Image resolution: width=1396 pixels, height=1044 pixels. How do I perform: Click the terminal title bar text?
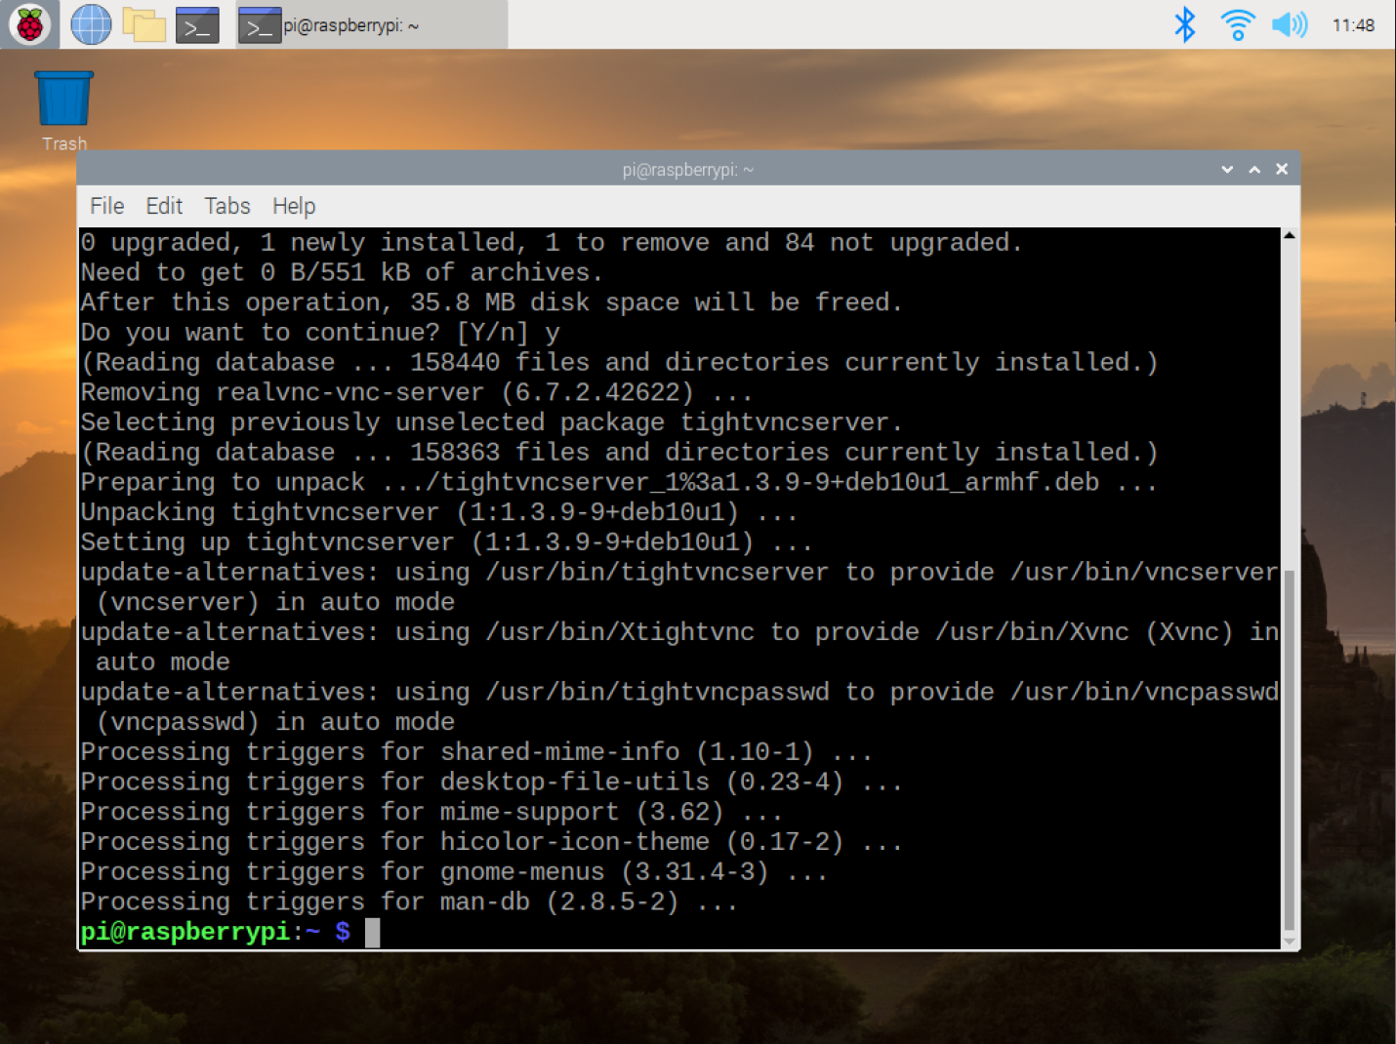click(x=688, y=170)
